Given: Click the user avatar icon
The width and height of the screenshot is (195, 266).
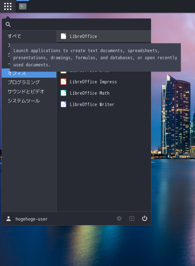Looking at the screenshot, I should (9, 219).
